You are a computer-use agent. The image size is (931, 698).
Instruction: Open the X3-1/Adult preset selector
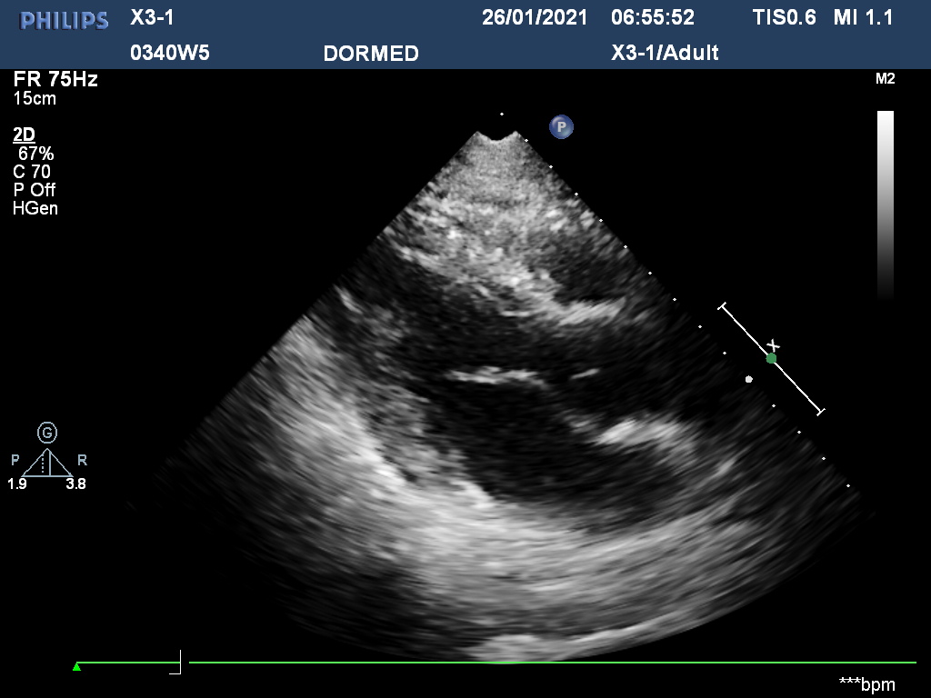(x=665, y=53)
